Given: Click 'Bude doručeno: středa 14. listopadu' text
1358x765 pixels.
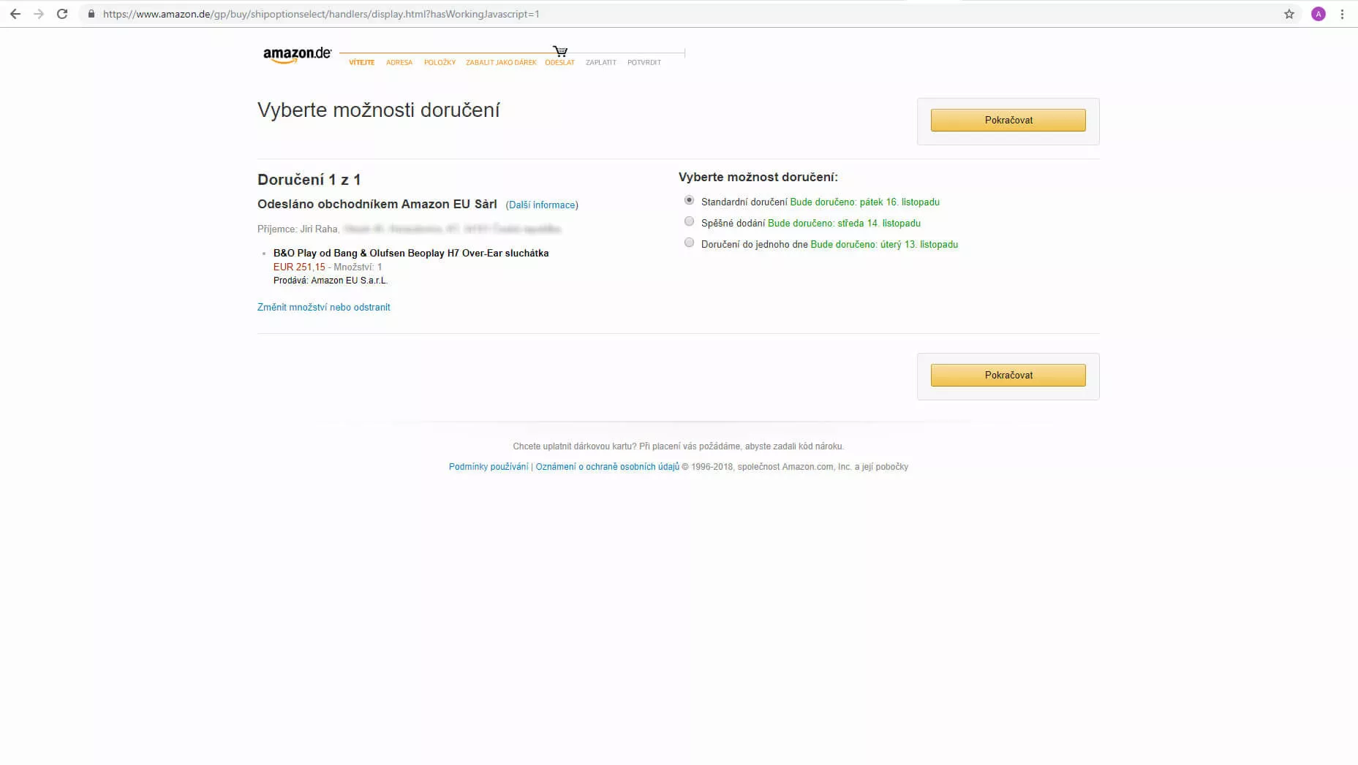Looking at the screenshot, I should click(844, 224).
